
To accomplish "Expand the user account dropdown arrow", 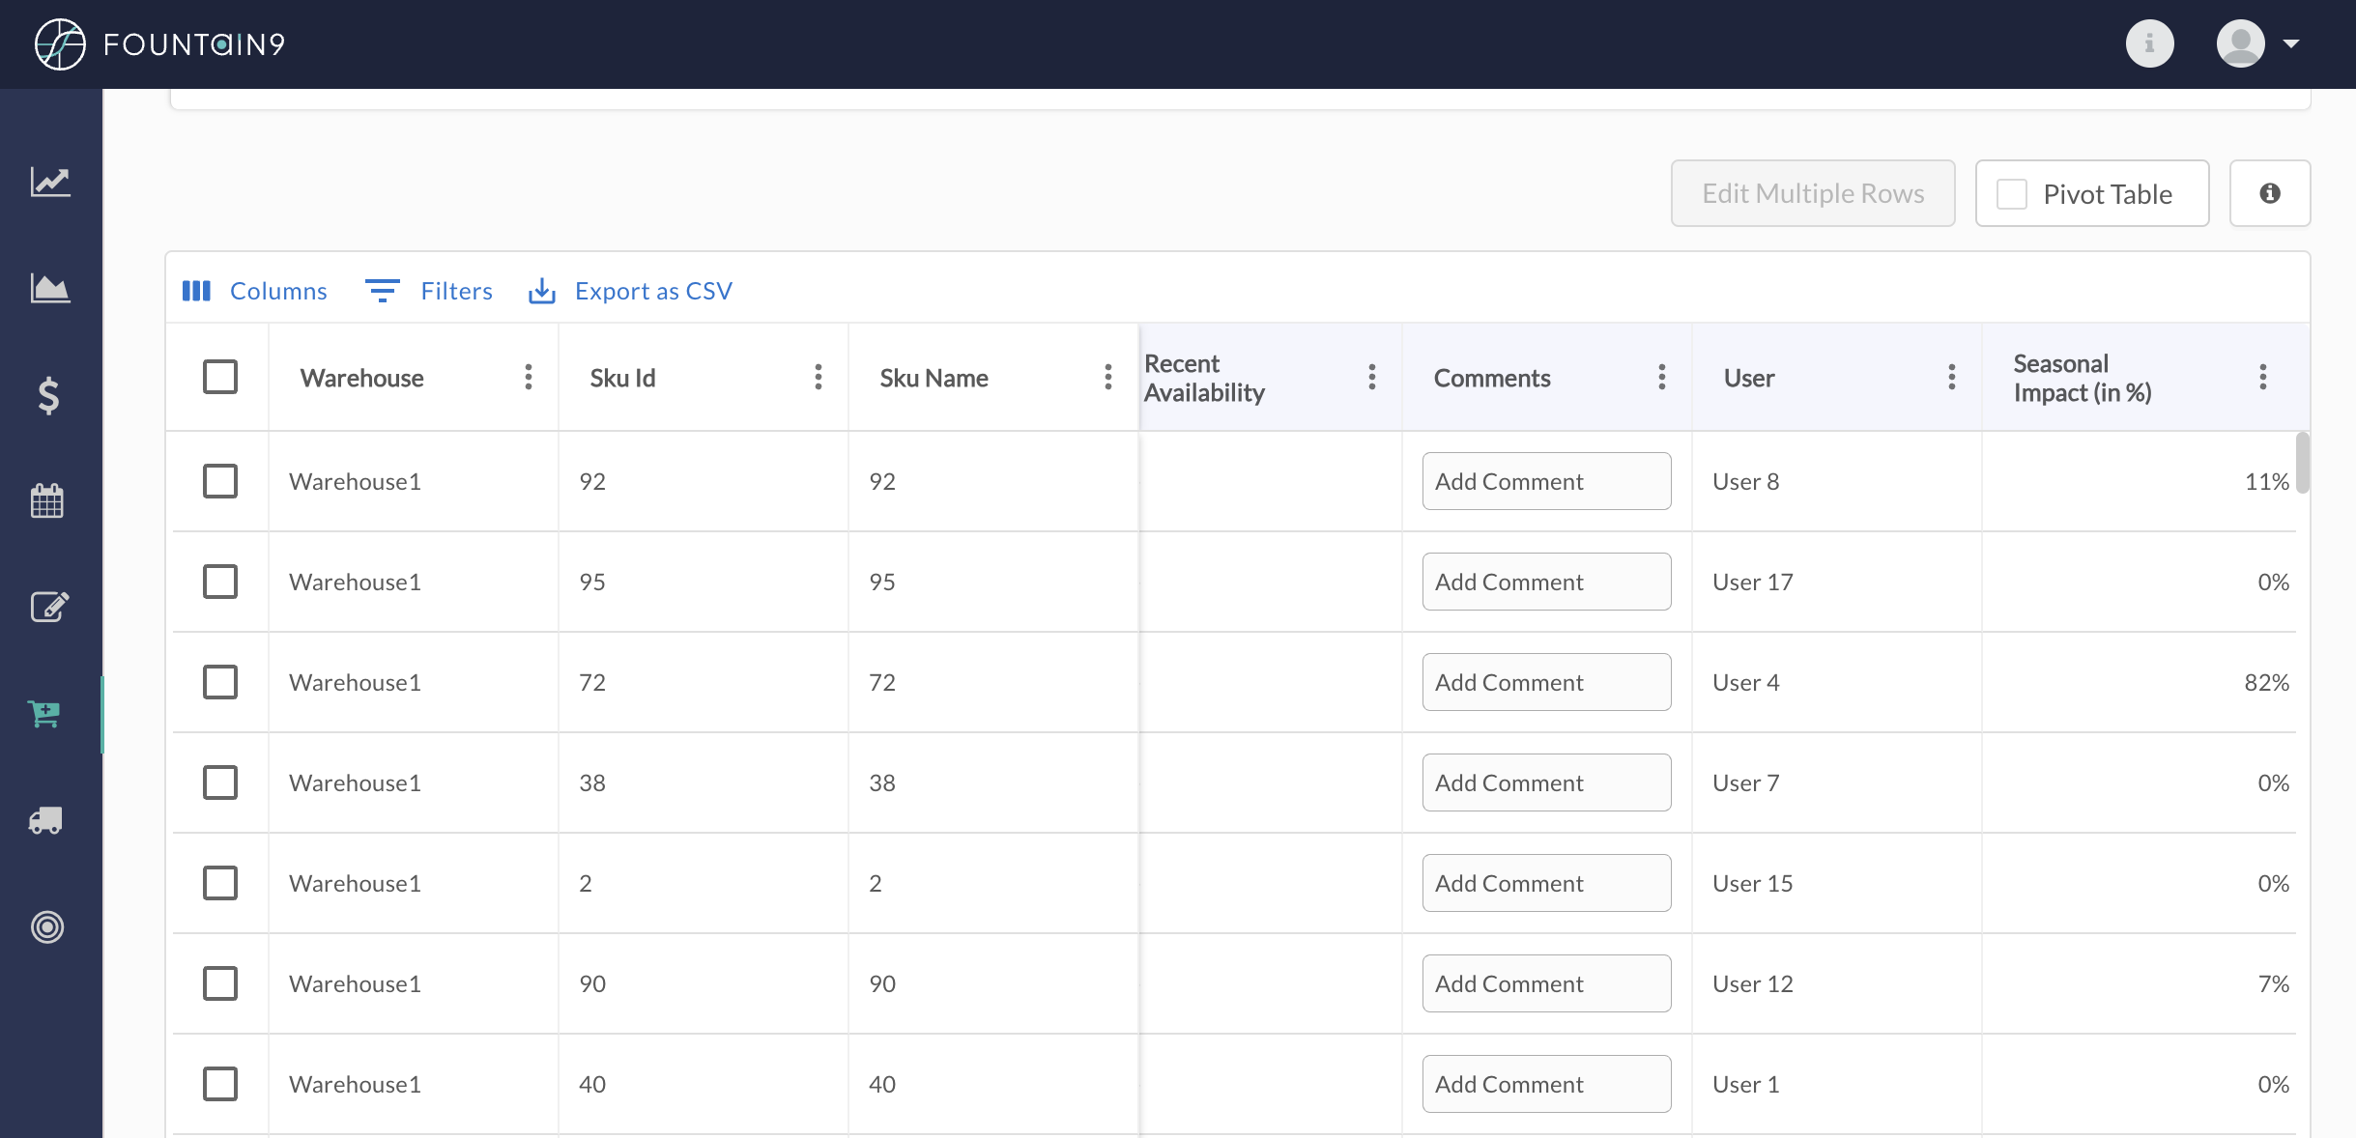I will (2290, 43).
